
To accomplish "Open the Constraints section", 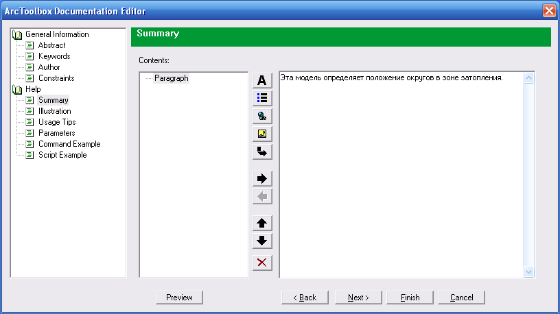I will (x=56, y=78).
